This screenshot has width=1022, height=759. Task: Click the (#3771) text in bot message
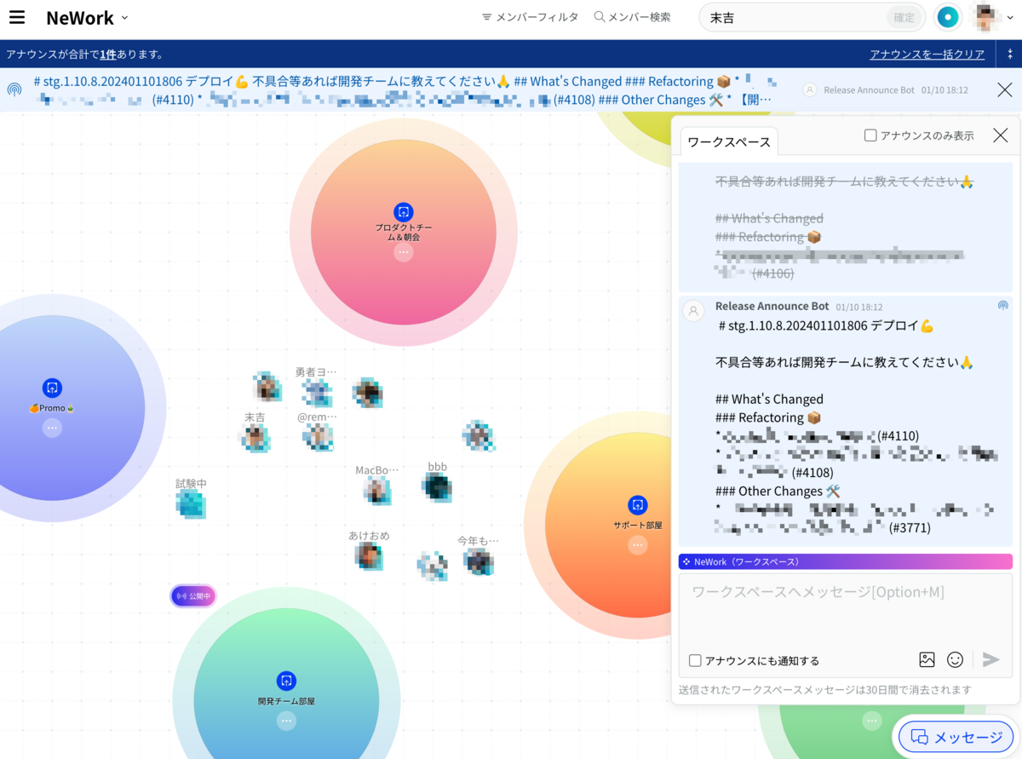[x=910, y=528]
